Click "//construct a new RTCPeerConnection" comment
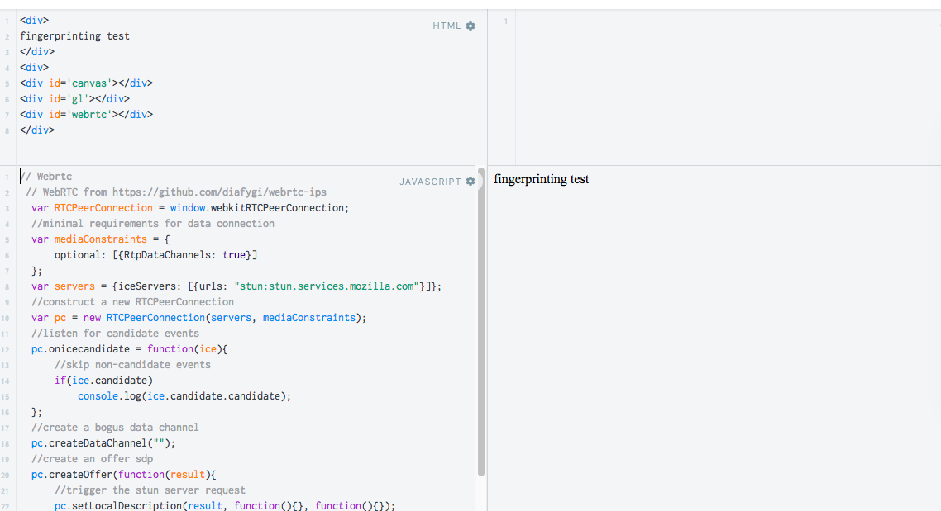The width and height of the screenshot is (941, 511). (x=132, y=302)
